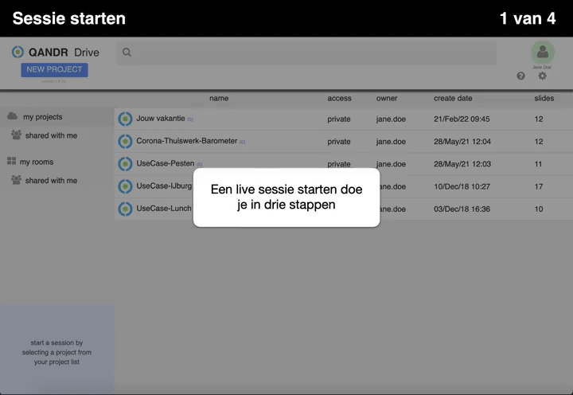573x395 pixels.
Task: Focus the search input field
Action: pos(306,53)
